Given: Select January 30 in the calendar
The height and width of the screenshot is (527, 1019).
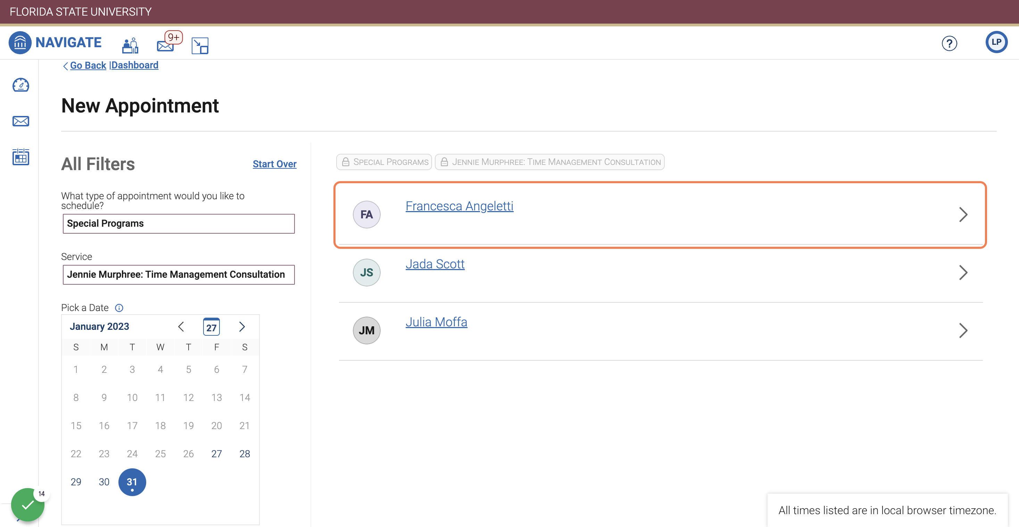Looking at the screenshot, I should 103,482.
